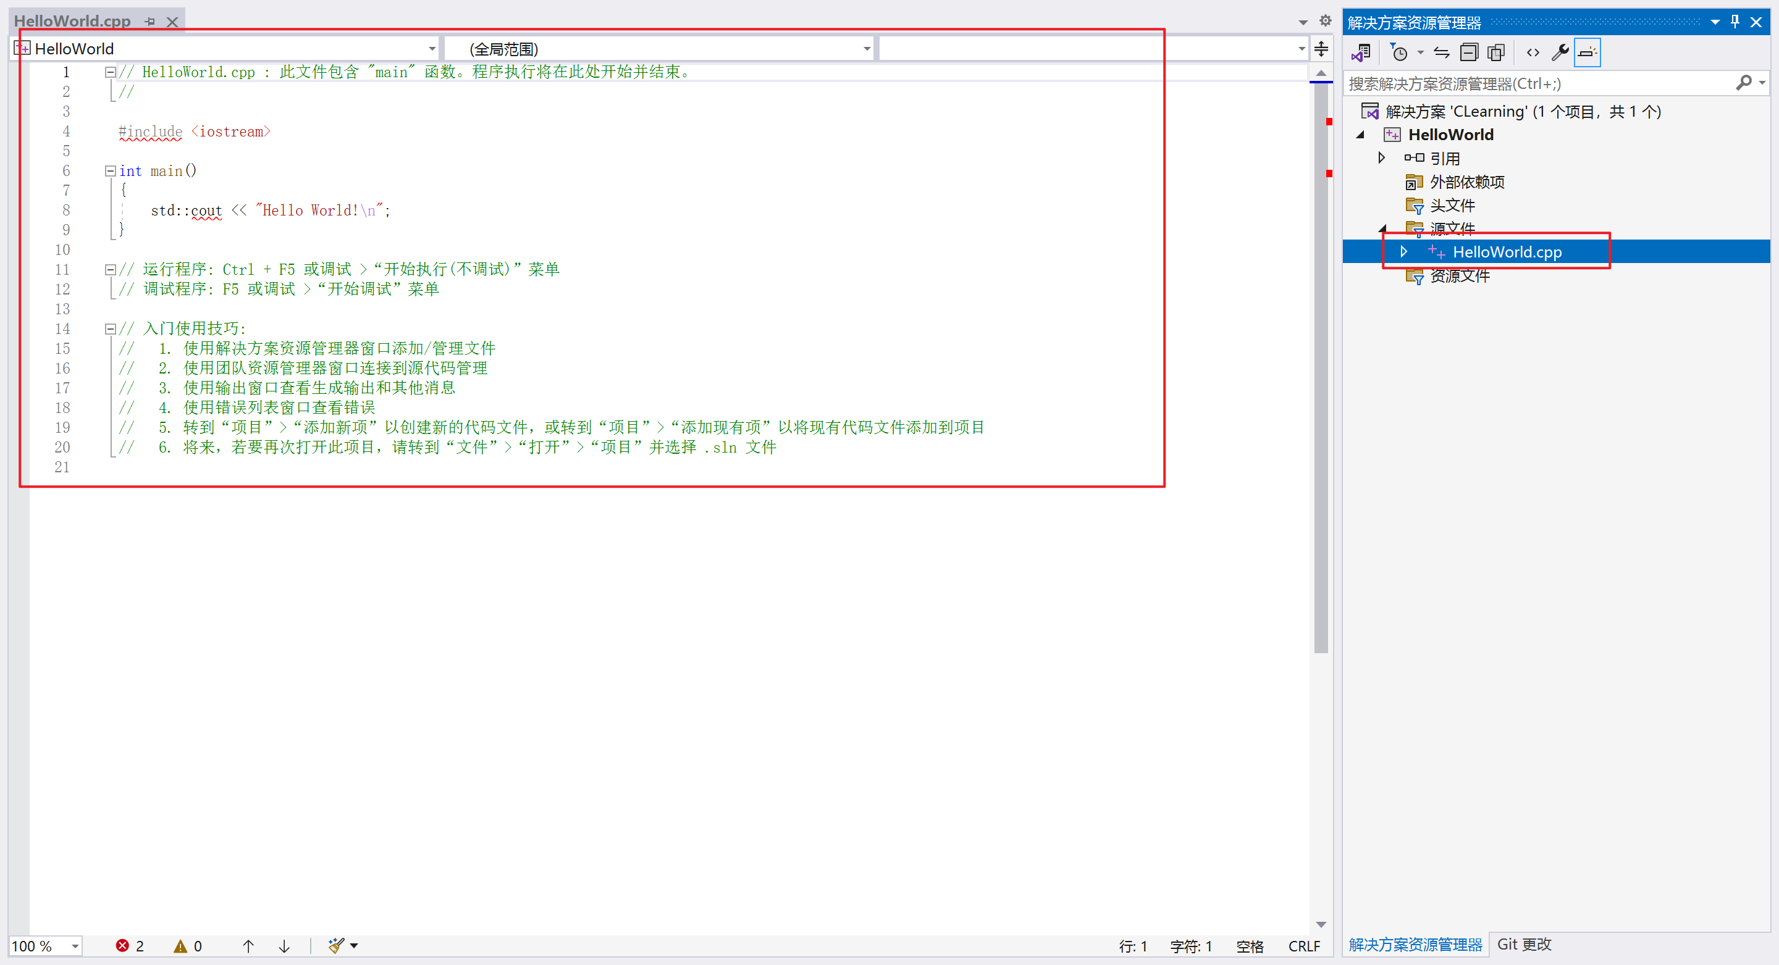Go to previous issue with up arrow
Screen dimensions: 1779x965
(248, 945)
